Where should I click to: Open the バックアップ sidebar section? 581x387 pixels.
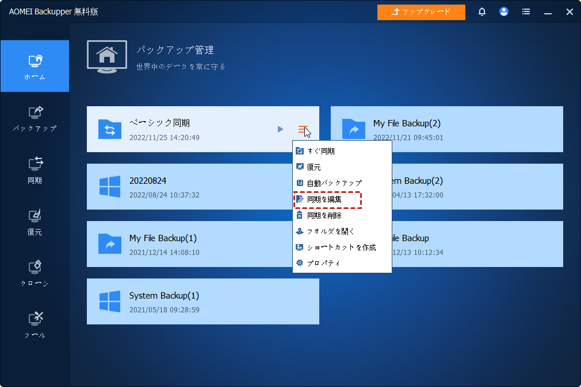(35, 118)
